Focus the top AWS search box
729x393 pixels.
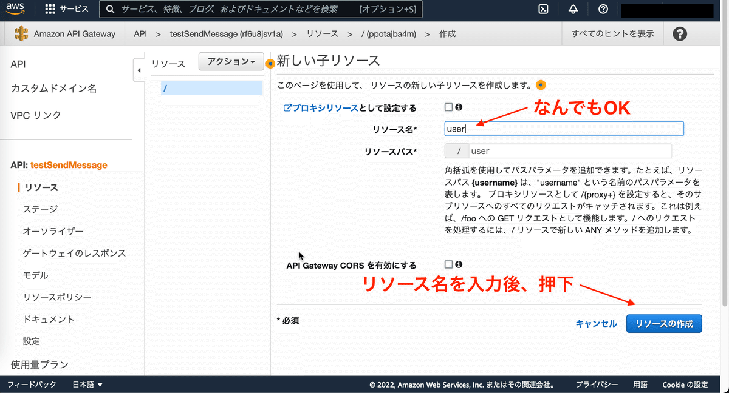[x=261, y=9]
